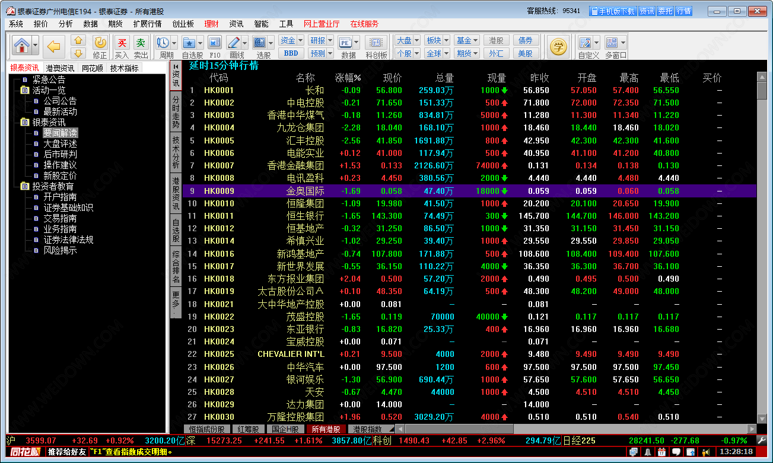Select the 综合排名 vertical tab
Screen dimensions: 773x463
176,267
